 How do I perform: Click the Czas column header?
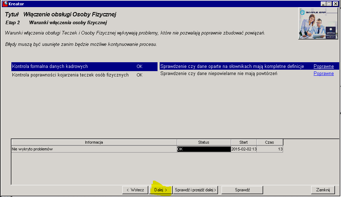pyautogui.click(x=270, y=142)
